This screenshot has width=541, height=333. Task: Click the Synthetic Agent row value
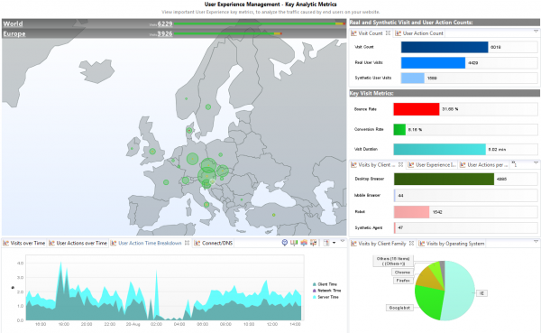(400, 227)
